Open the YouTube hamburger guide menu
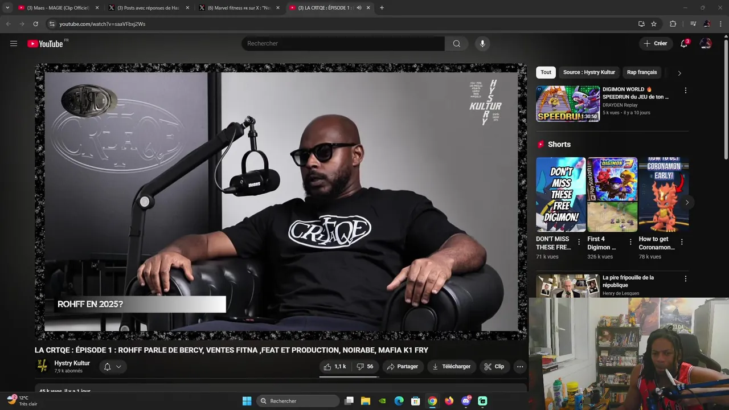 pyautogui.click(x=14, y=43)
